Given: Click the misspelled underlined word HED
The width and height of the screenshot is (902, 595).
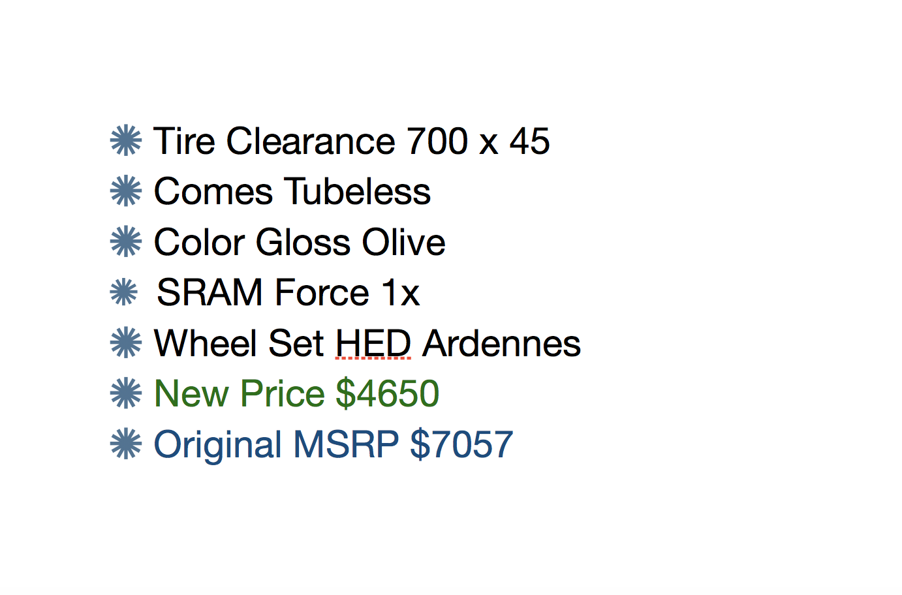Looking at the screenshot, I should click(x=373, y=344).
